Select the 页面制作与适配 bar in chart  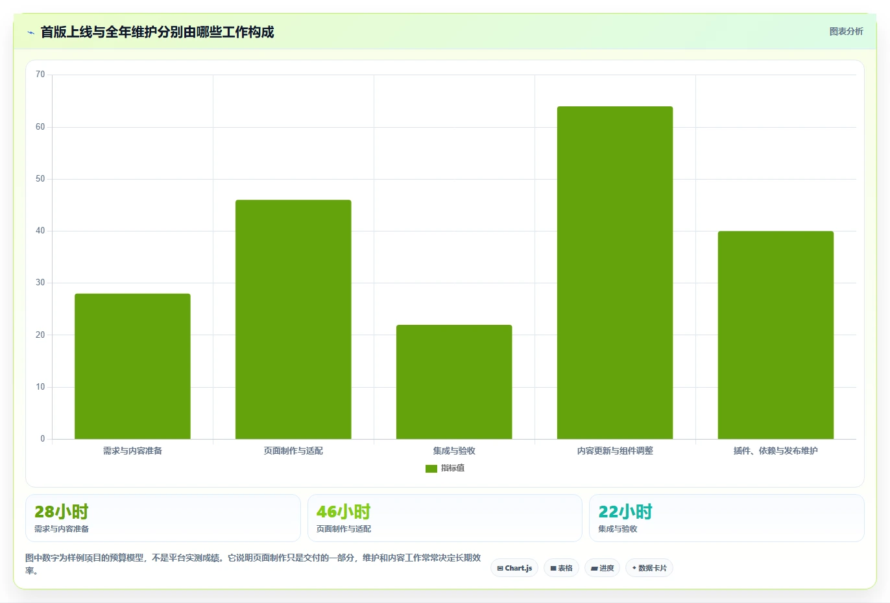click(x=293, y=320)
